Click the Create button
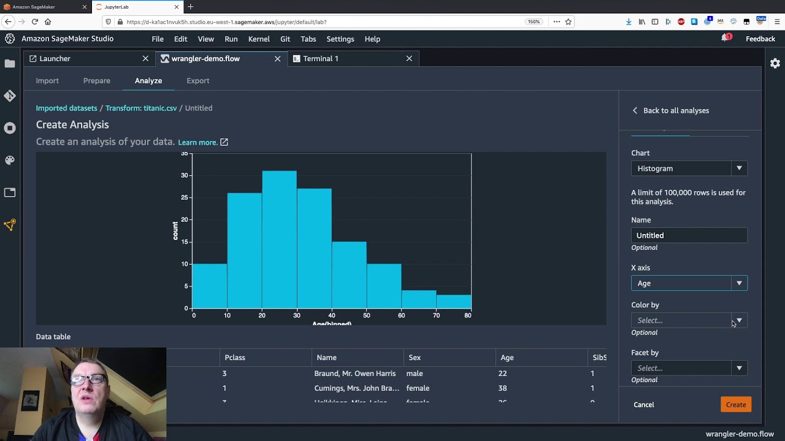Image resolution: width=785 pixels, height=441 pixels. click(736, 405)
